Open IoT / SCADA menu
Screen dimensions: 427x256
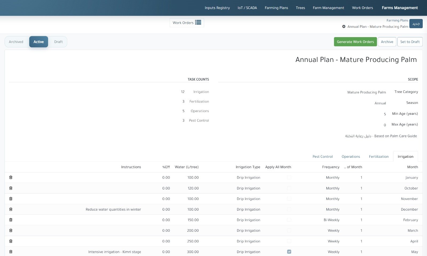click(247, 8)
